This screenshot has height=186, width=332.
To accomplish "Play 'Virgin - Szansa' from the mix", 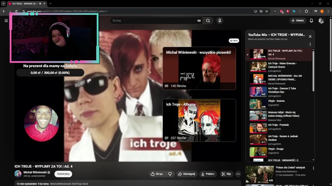I will [279, 104].
